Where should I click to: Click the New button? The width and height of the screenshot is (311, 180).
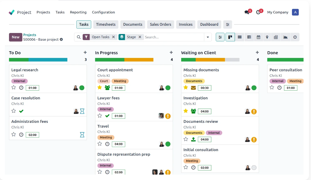15,37
